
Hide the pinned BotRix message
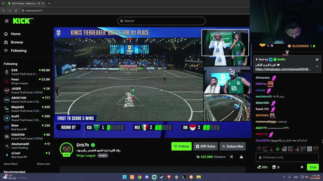pyautogui.click(x=317, y=60)
